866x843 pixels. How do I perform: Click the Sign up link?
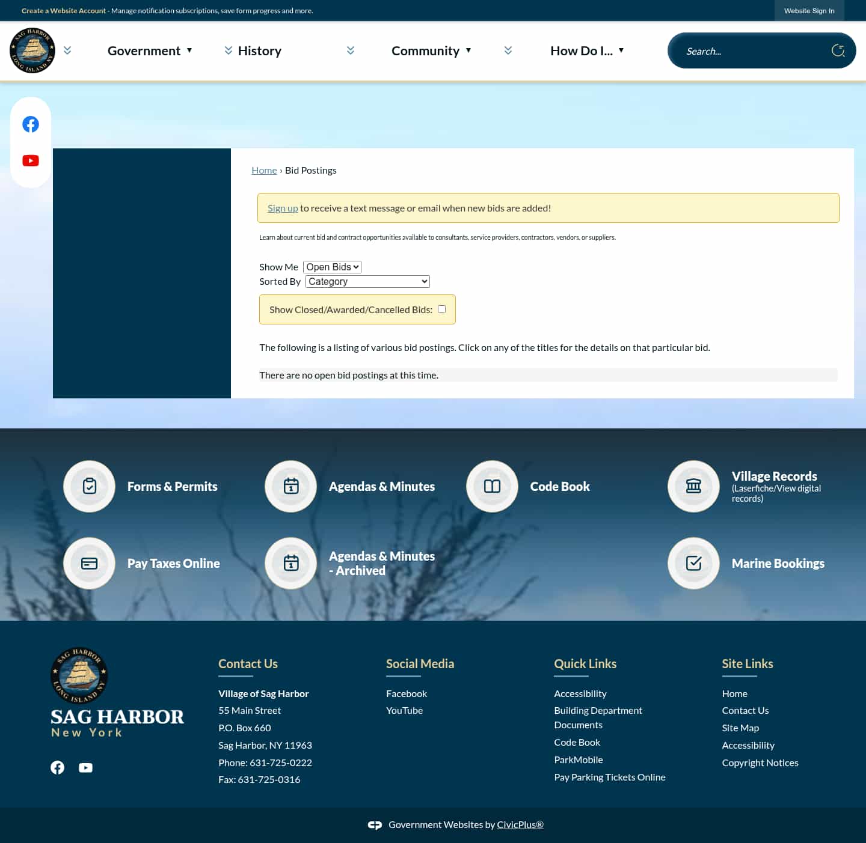(283, 207)
